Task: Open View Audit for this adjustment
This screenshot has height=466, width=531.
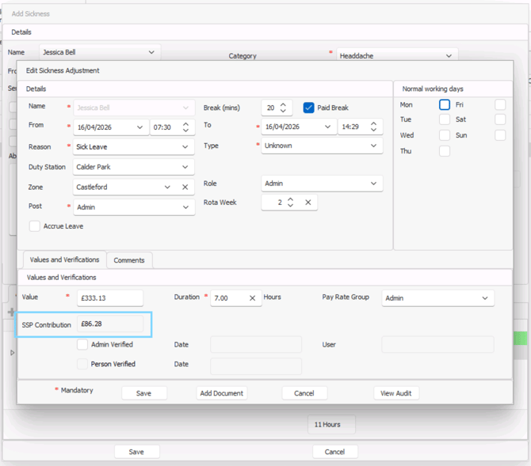Action: point(396,393)
